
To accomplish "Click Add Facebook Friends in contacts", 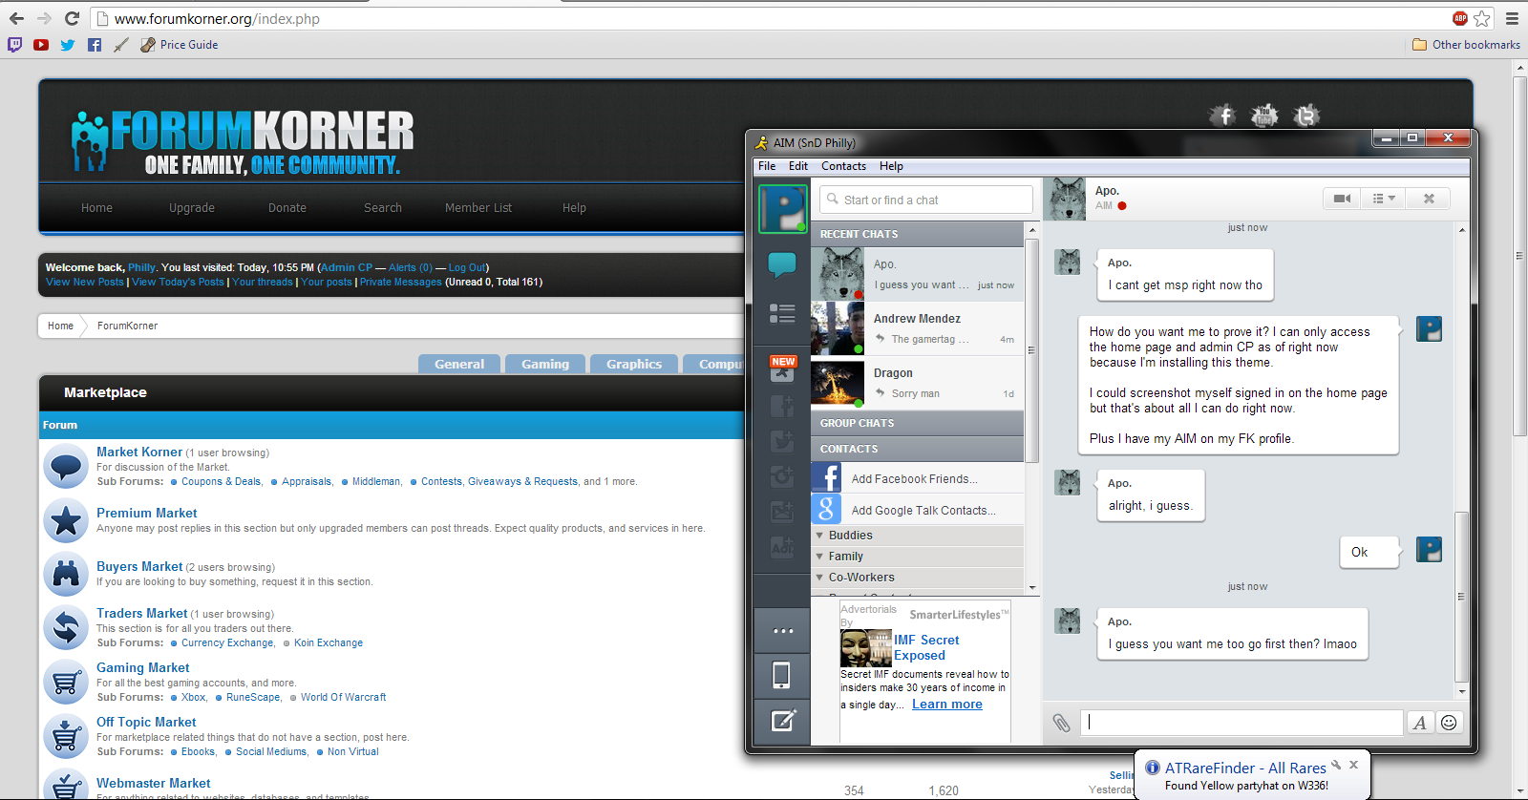I will (x=917, y=478).
